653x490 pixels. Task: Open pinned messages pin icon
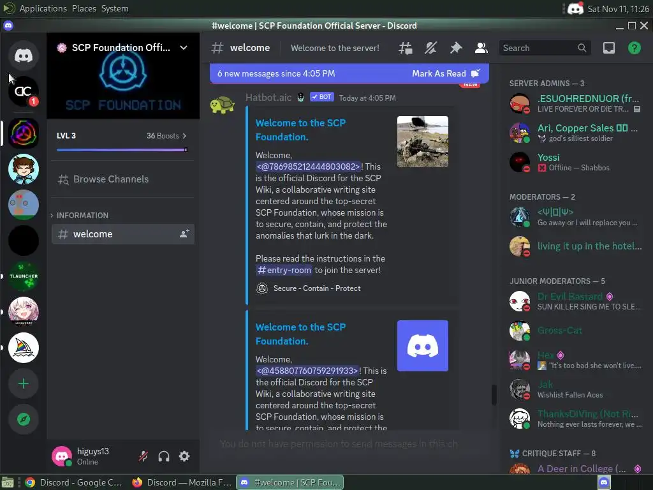(x=456, y=48)
